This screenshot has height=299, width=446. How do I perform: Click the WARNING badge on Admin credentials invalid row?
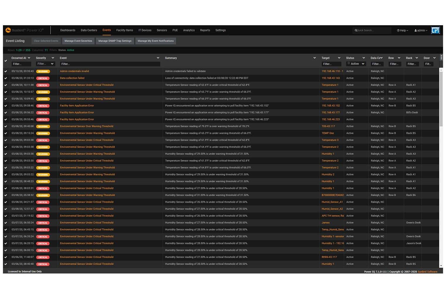(43, 72)
